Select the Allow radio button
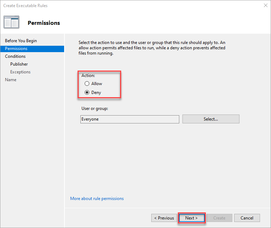This screenshot has width=271, height=228. tap(87, 84)
